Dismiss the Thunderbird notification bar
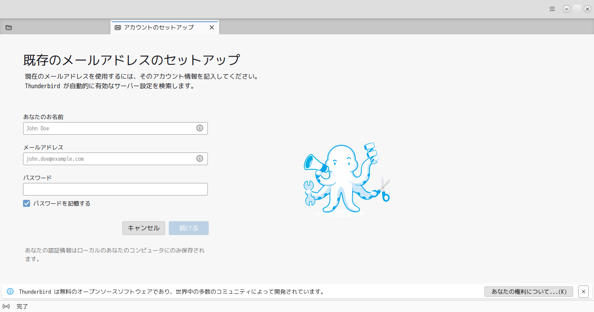Screen dimensions: 594x312 coord(584,291)
